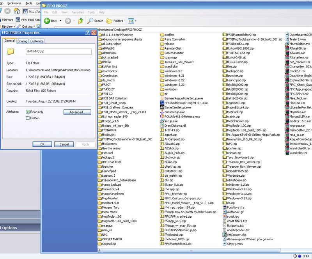Select the agent.zip archive icon
The width and height of the screenshot is (312, 259).
pos(162,135)
